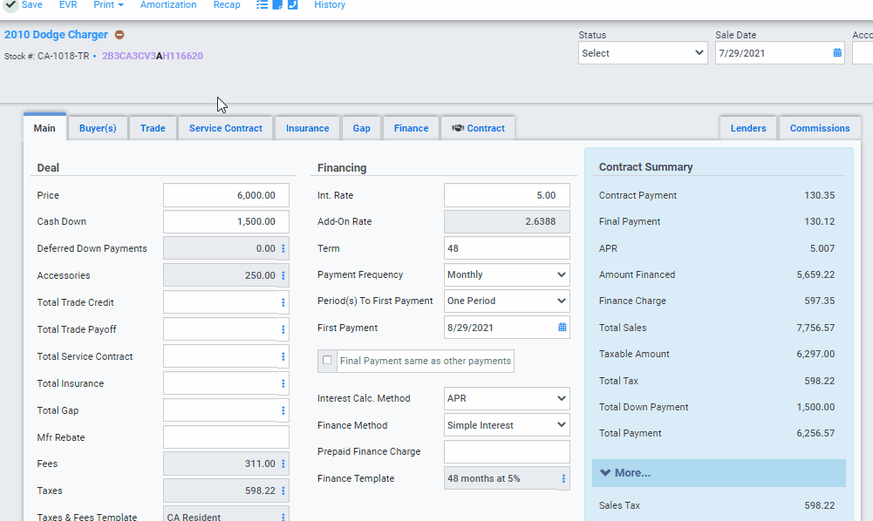Open Period(s) To First Payment dropdown
Viewport: 873px width, 521px height.
(507, 301)
